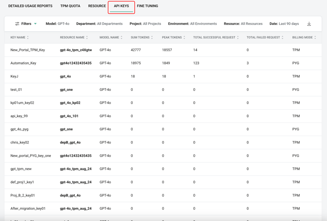Open resource gpt-4o_tpm_z4Xgtw

pyautogui.click(x=76, y=50)
